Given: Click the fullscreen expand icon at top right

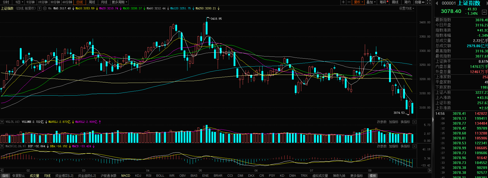Looking at the screenshot, I should click(429, 2).
